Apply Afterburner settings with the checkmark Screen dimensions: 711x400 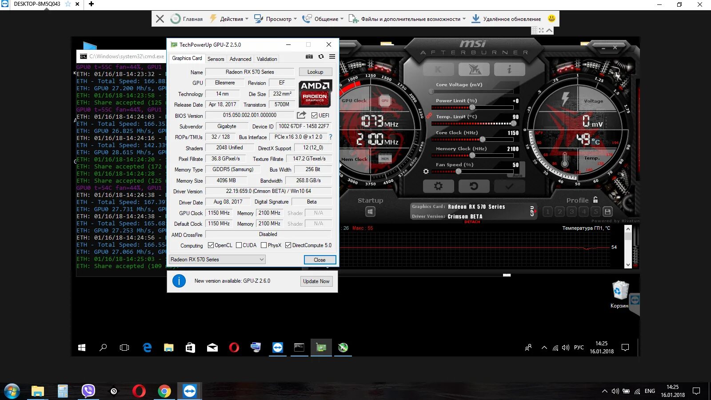509,186
